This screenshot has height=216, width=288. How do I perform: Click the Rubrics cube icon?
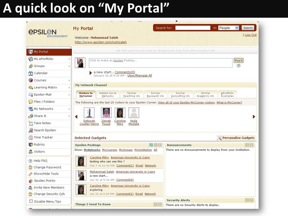tap(31, 145)
